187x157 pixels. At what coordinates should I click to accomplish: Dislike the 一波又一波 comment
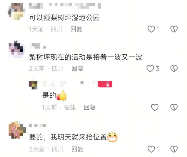pyautogui.click(x=174, y=69)
